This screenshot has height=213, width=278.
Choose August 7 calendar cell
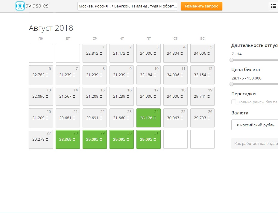pos(68,75)
